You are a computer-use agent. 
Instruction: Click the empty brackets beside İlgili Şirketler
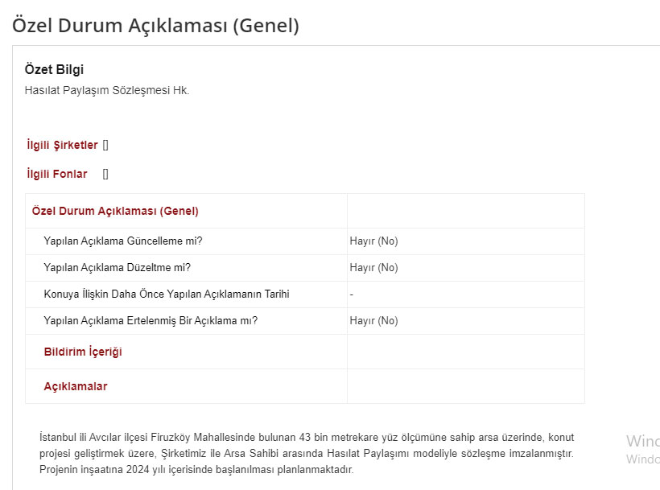pos(105,145)
